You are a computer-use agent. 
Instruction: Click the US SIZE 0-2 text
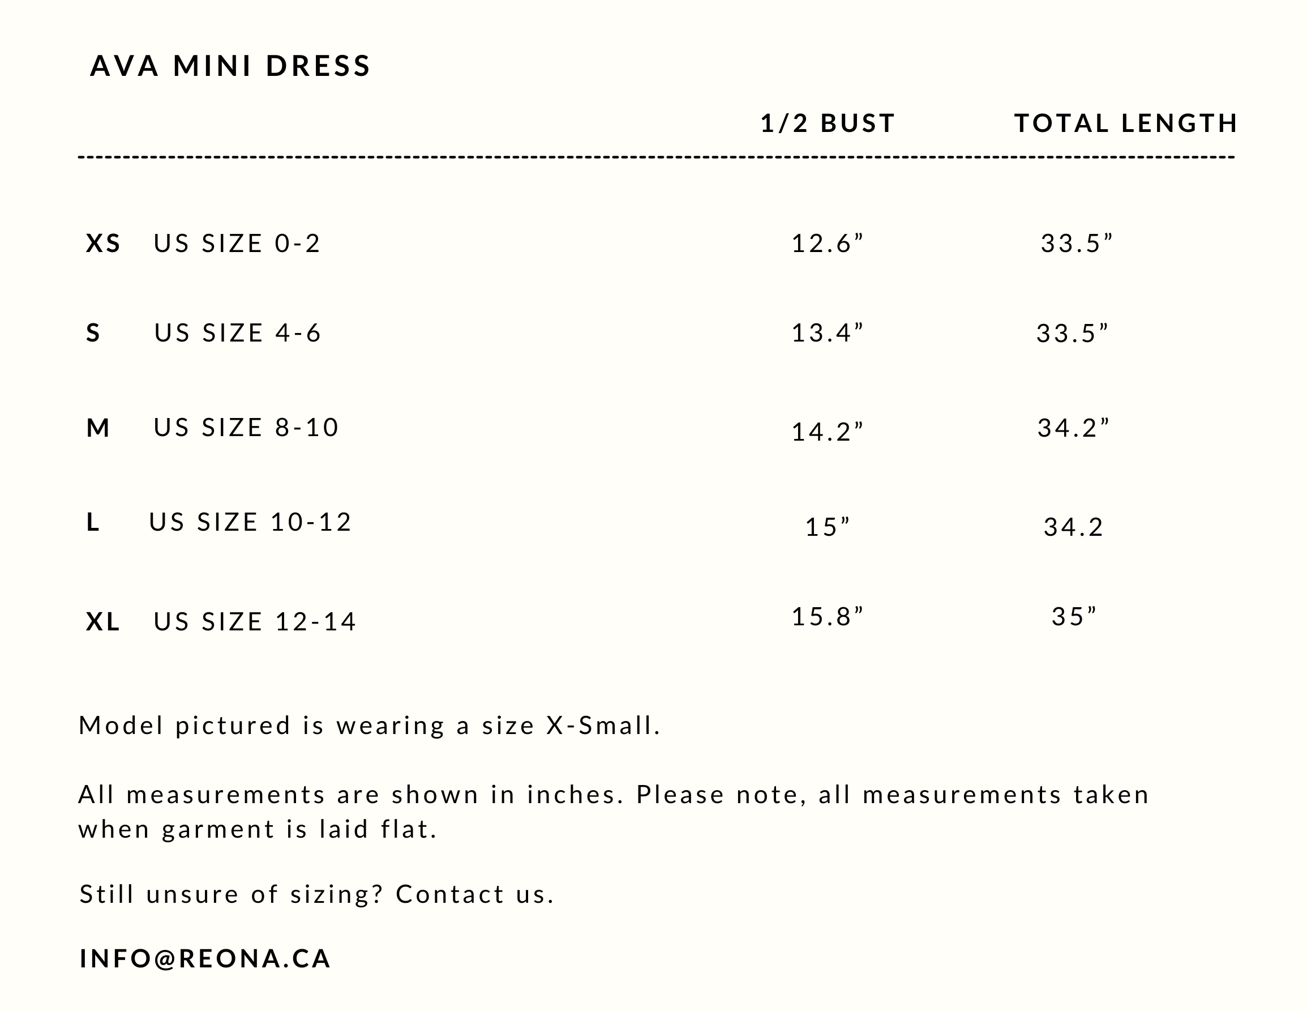[x=237, y=244]
